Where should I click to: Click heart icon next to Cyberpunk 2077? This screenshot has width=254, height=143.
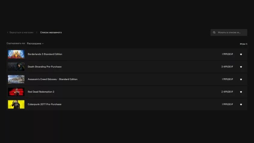(x=241, y=104)
